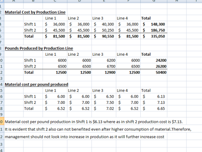Click the 24200 total pounds cell
Image resolution: width=202 pixels, height=152 pixels.
pos(154,60)
